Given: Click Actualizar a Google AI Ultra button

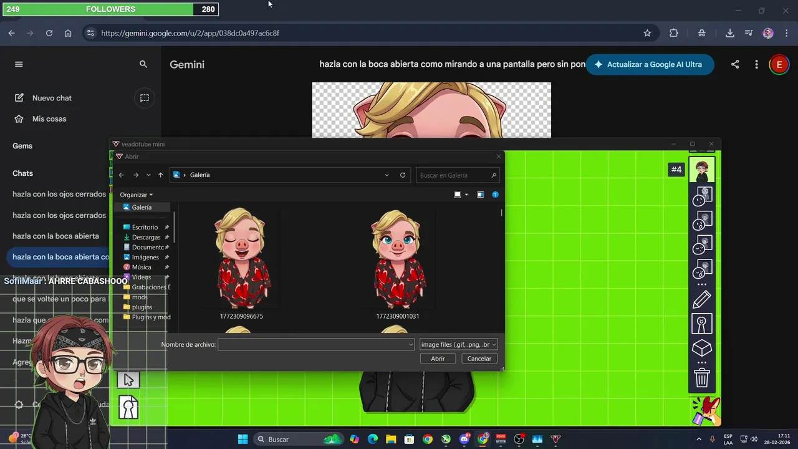Looking at the screenshot, I should coord(650,64).
